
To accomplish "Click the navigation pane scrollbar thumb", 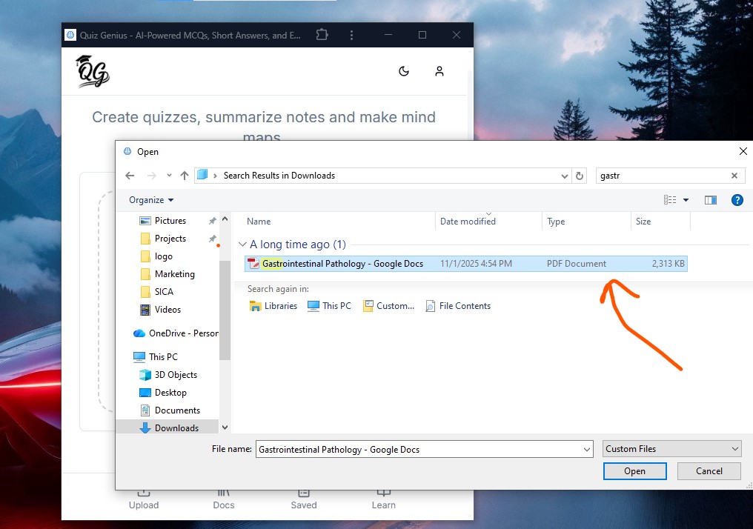I will (225, 310).
